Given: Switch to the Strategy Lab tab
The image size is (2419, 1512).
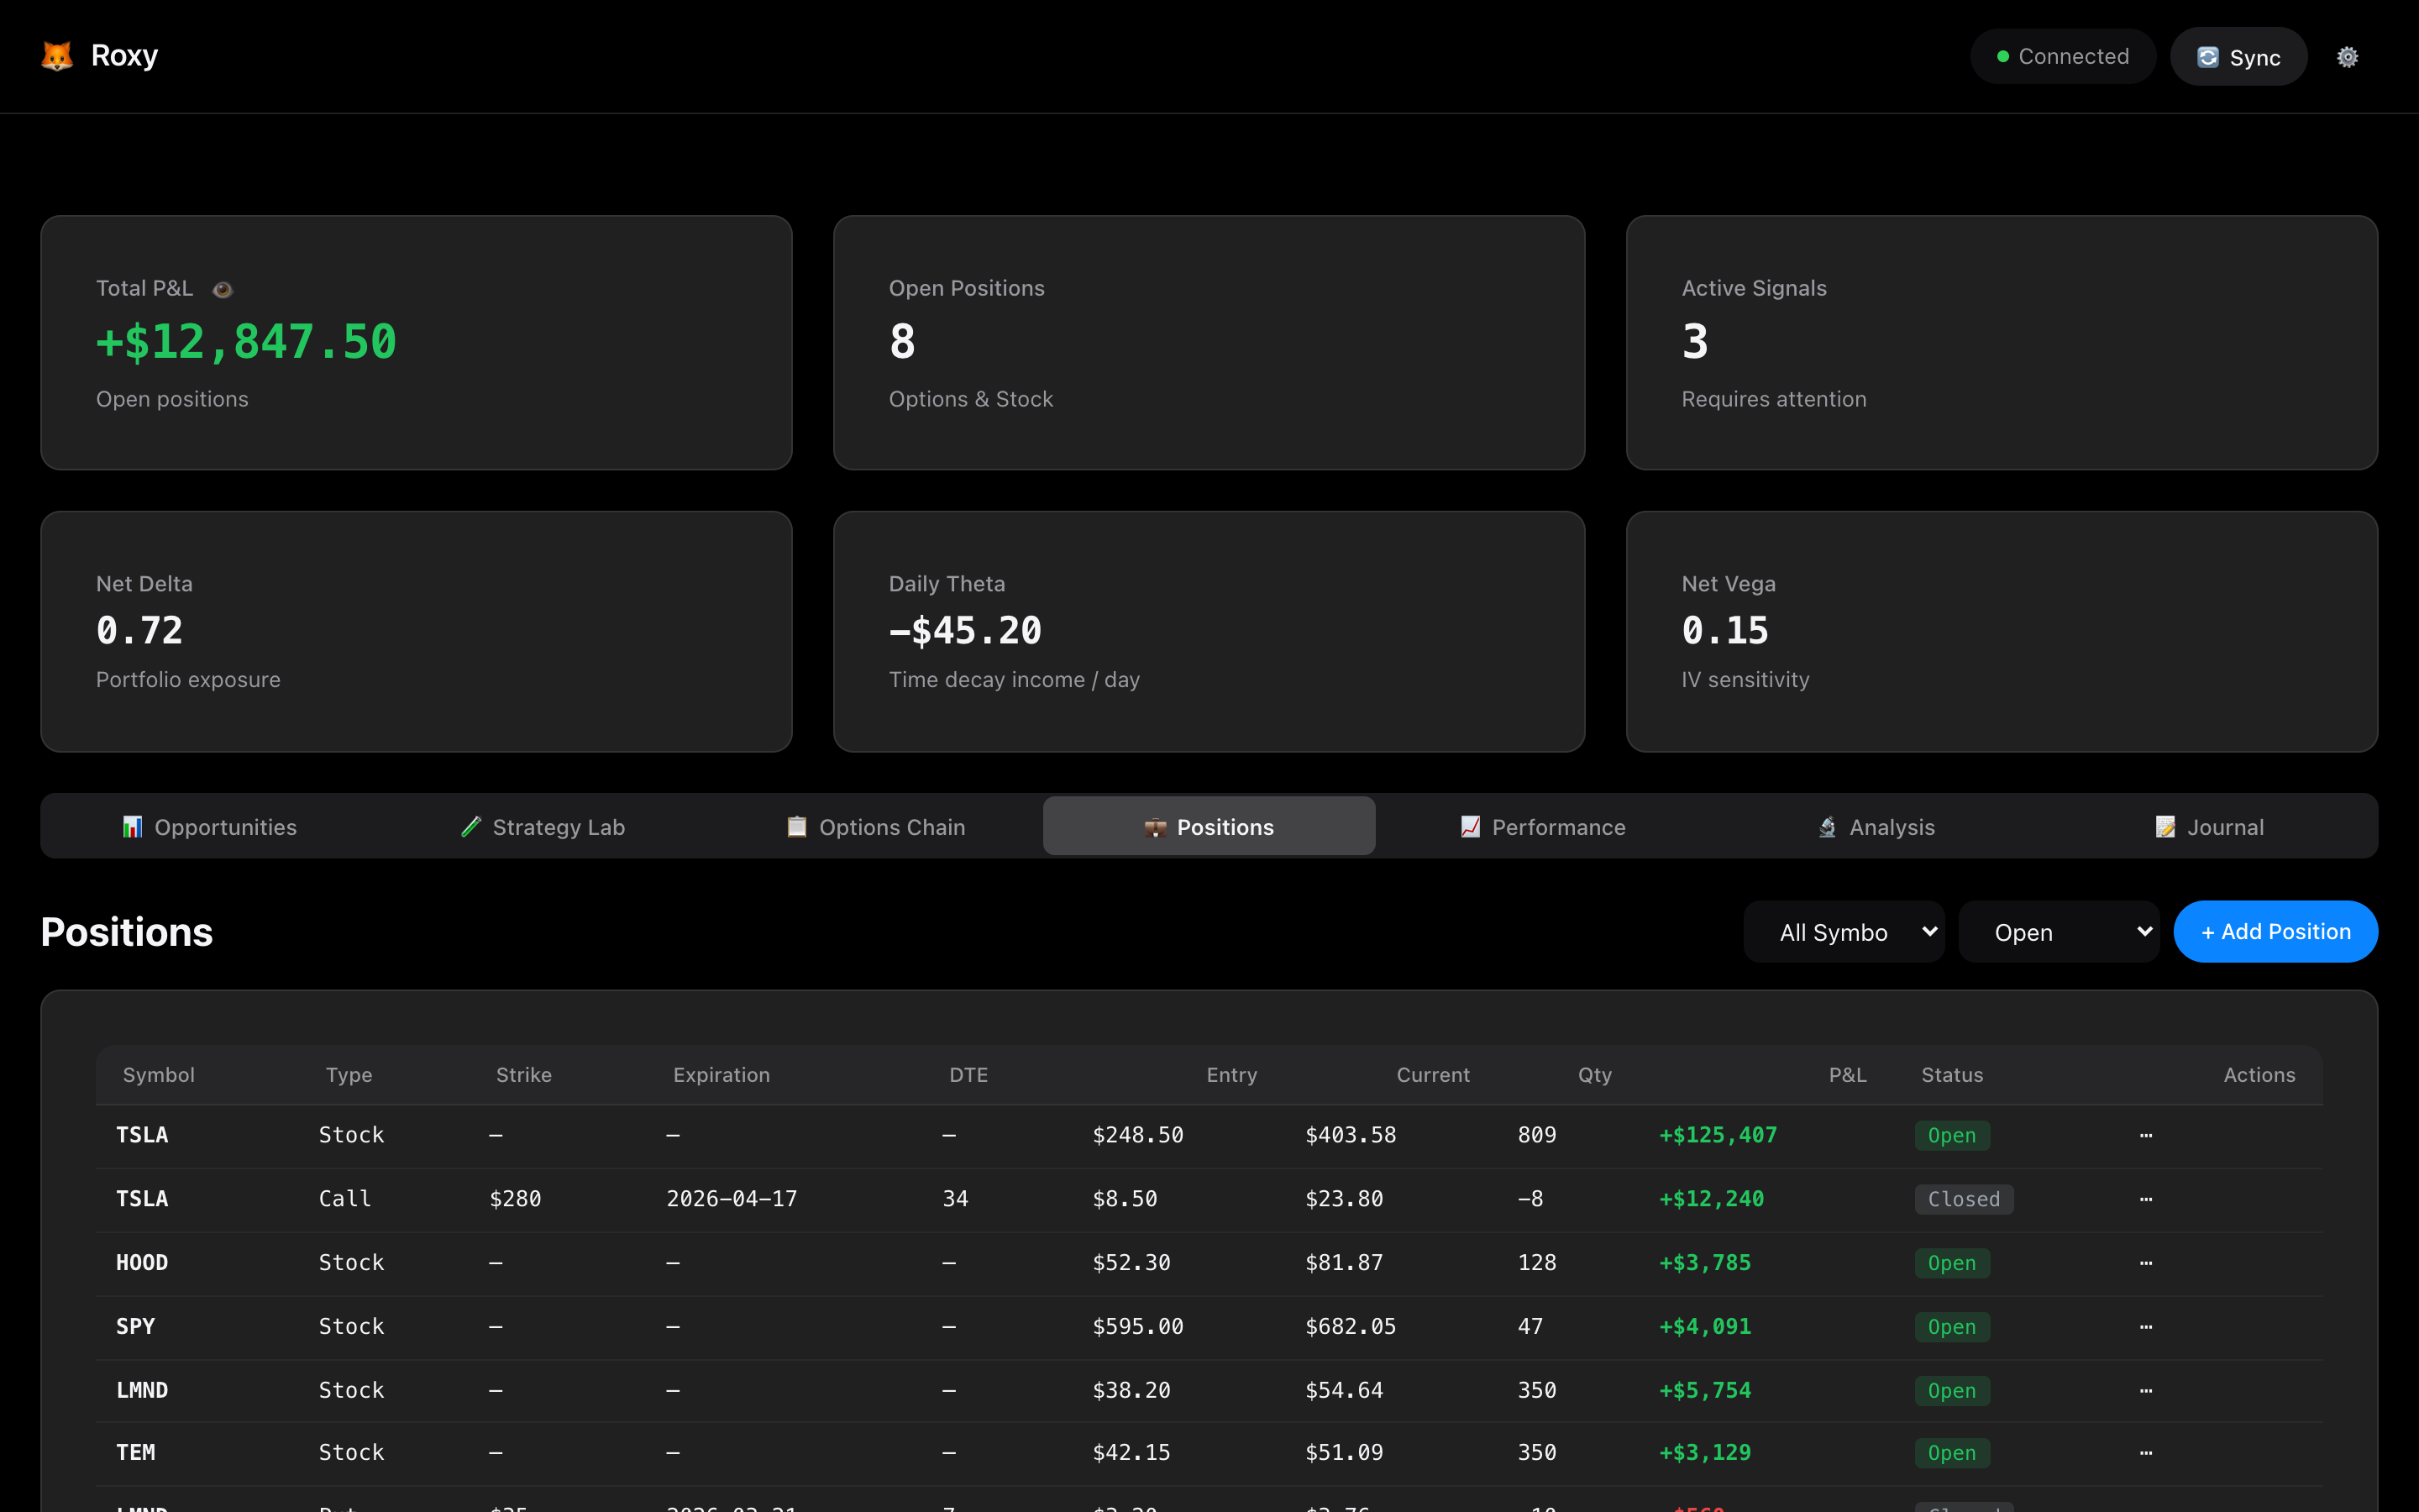Looking at the screenshot, I should 543,827.
